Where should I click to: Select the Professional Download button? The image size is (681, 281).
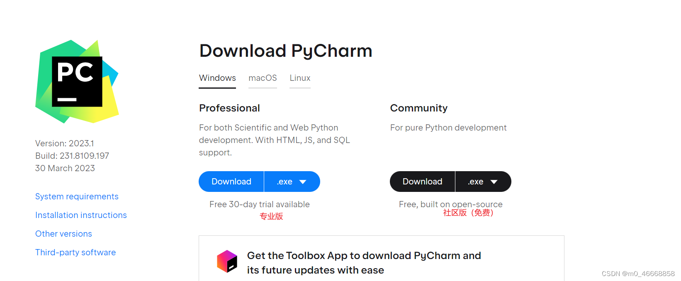[231, 182]
